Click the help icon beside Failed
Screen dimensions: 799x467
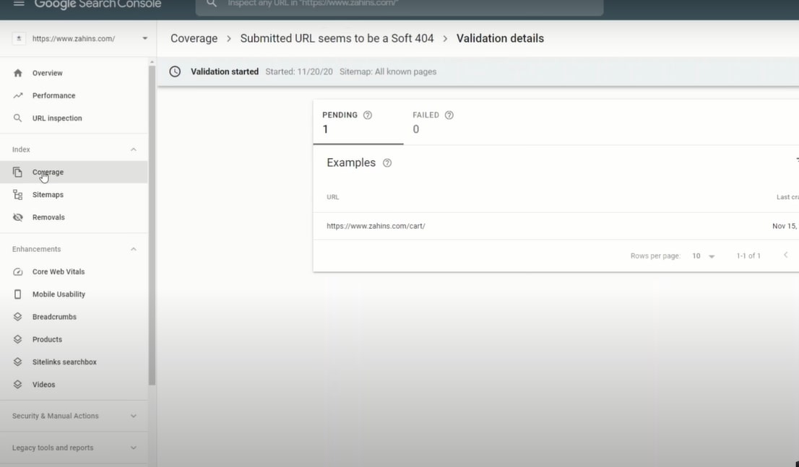tap(449, 115)
